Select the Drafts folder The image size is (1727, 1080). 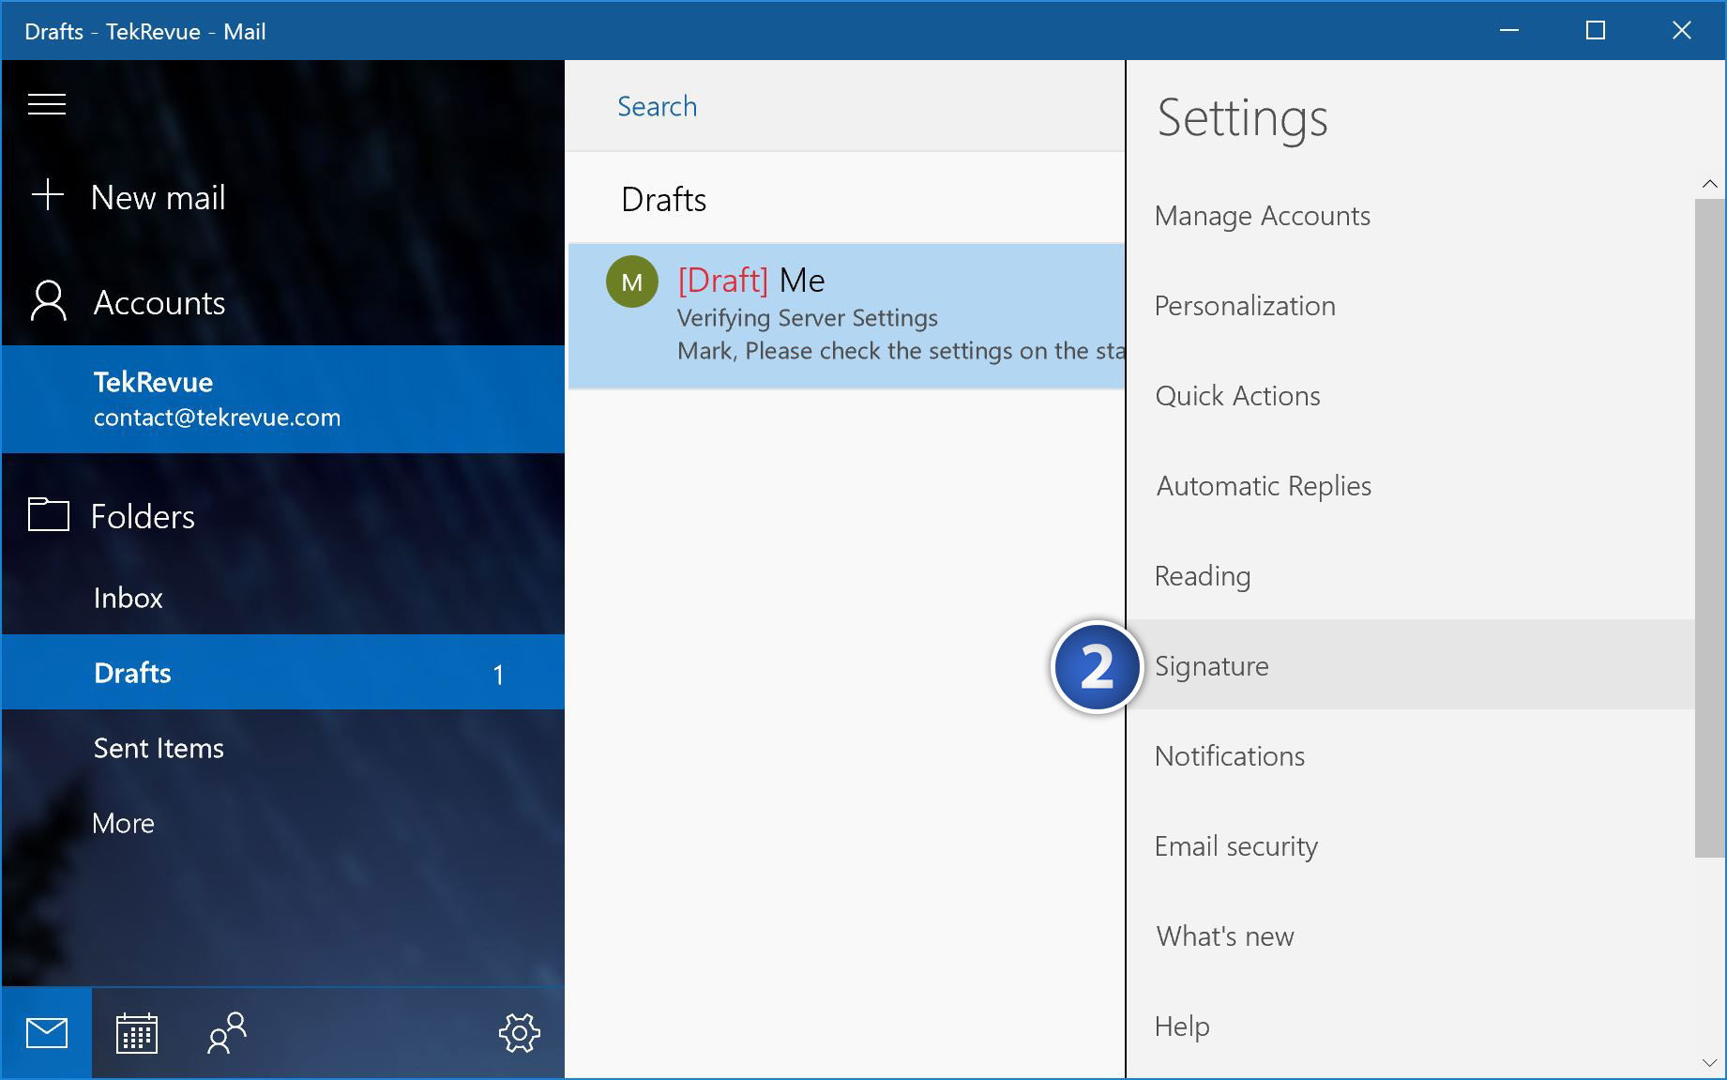(x=282, y=672)
